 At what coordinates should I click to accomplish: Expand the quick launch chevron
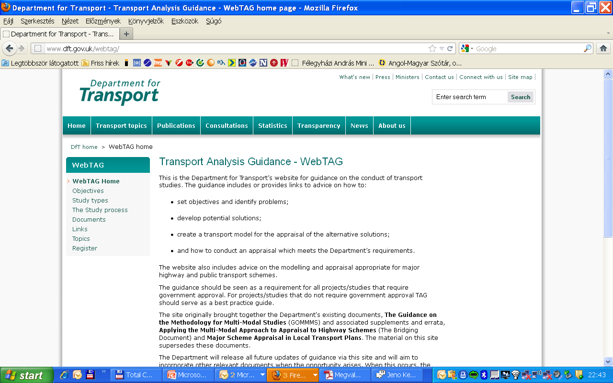click(x=104, y=371)
